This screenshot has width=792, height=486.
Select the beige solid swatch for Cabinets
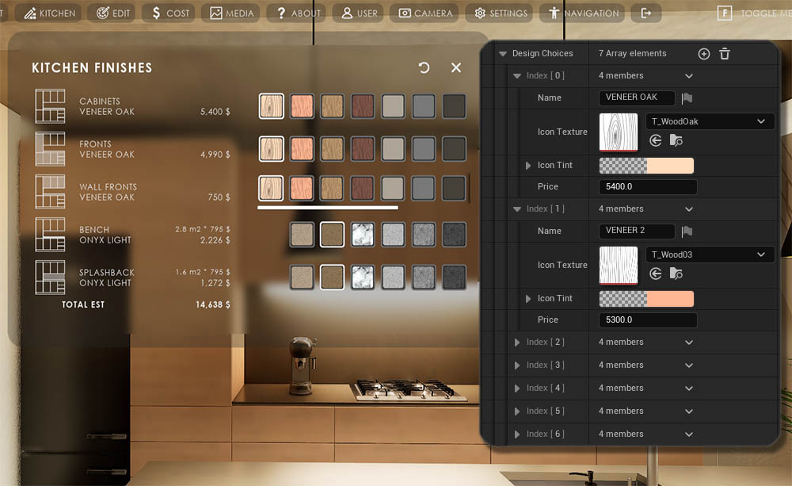coord(393,106)
